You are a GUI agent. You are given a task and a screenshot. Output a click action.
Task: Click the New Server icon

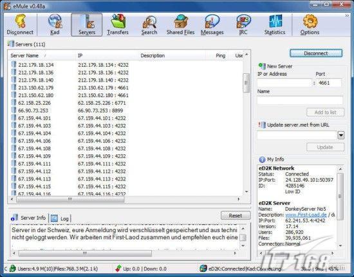262,66
